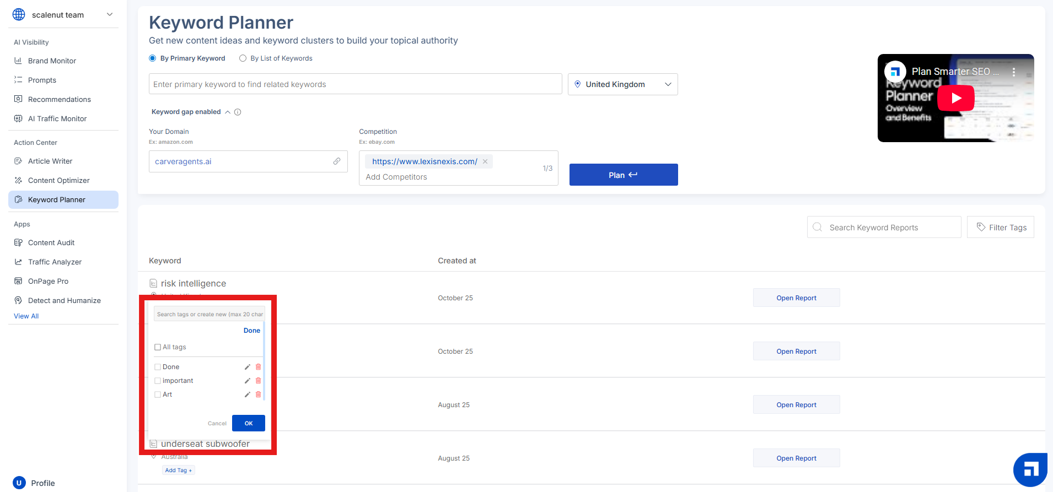Screen dimensions: 1053x492
Task: Remove lexisnexis.com competitor with the x icon
Action: [485, 161]
